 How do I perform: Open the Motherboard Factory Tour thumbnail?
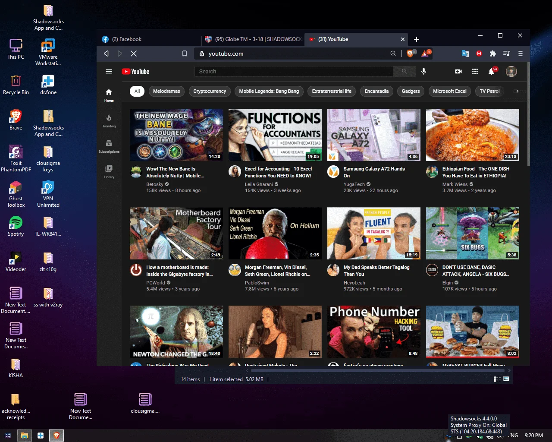176,234
